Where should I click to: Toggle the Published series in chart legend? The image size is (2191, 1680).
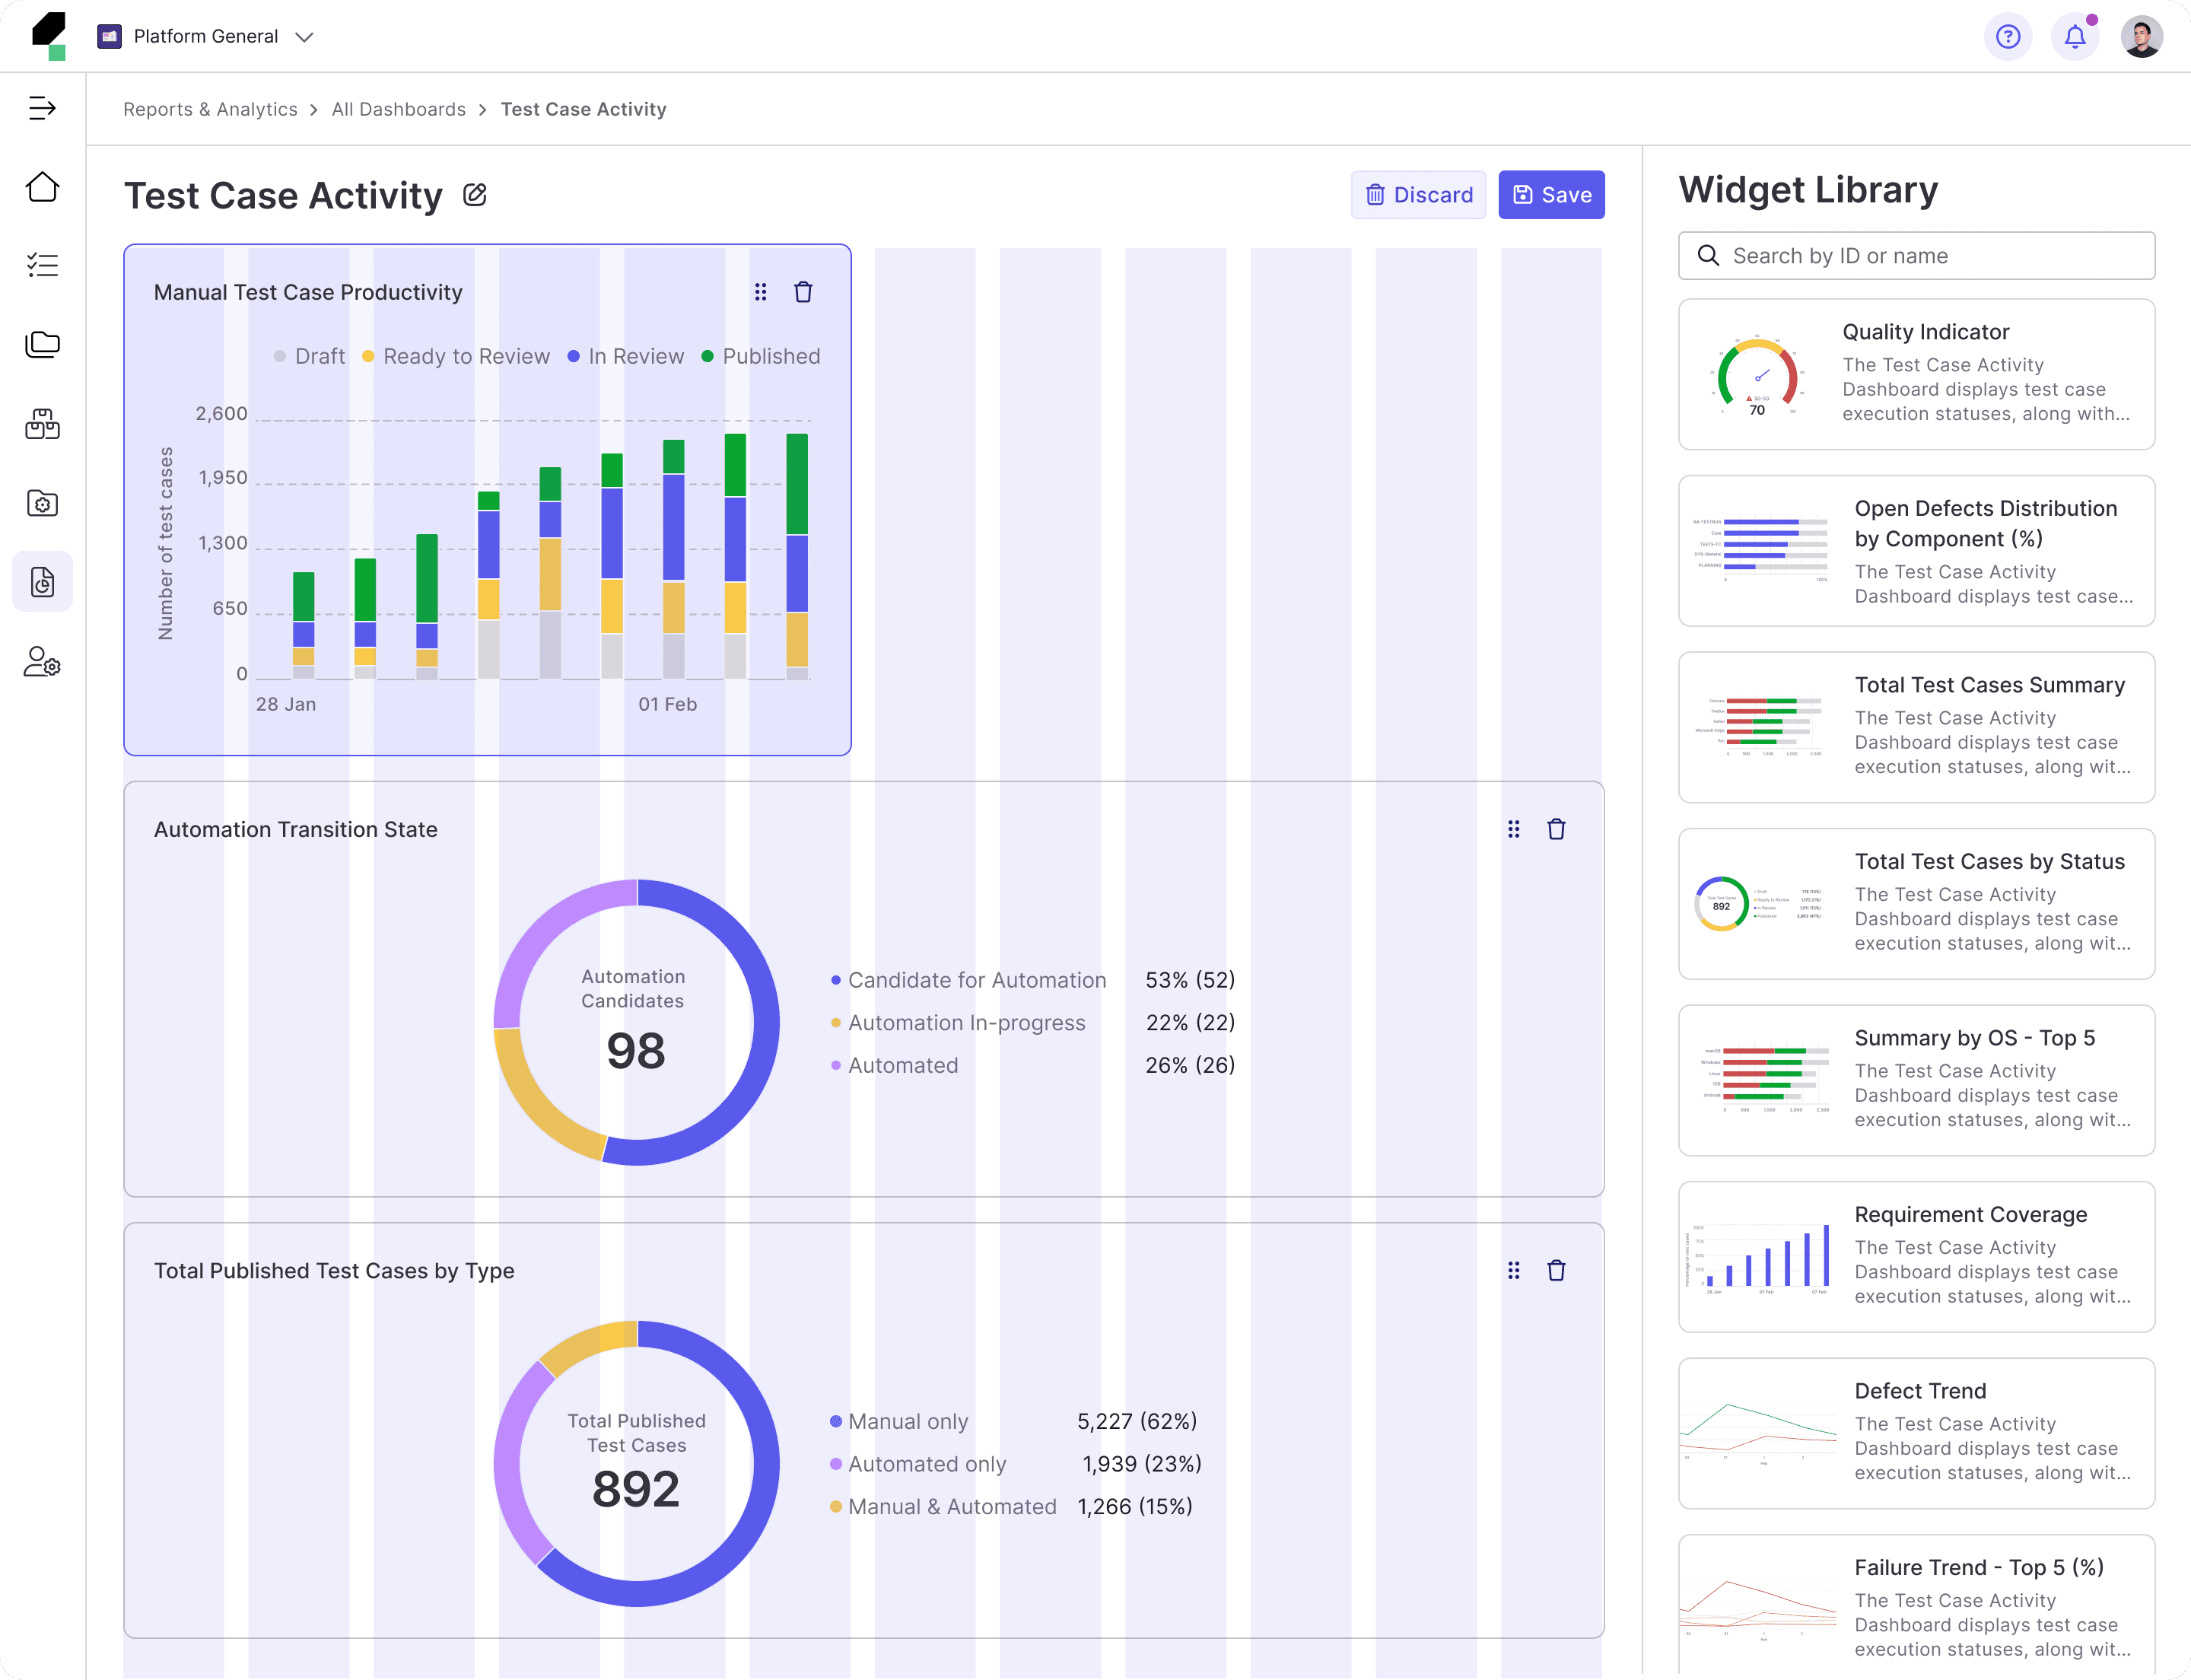tap(761, 357)
